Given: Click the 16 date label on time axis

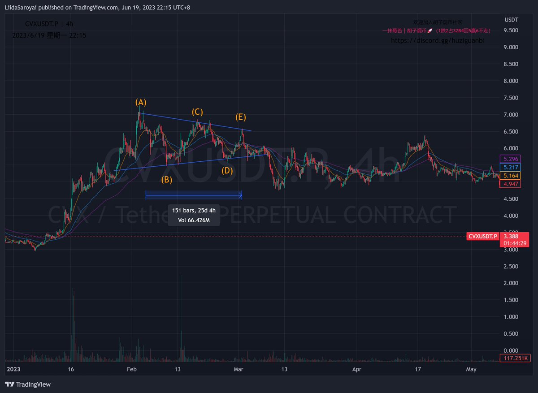Looking at the screenshot, I should [71, 370].
